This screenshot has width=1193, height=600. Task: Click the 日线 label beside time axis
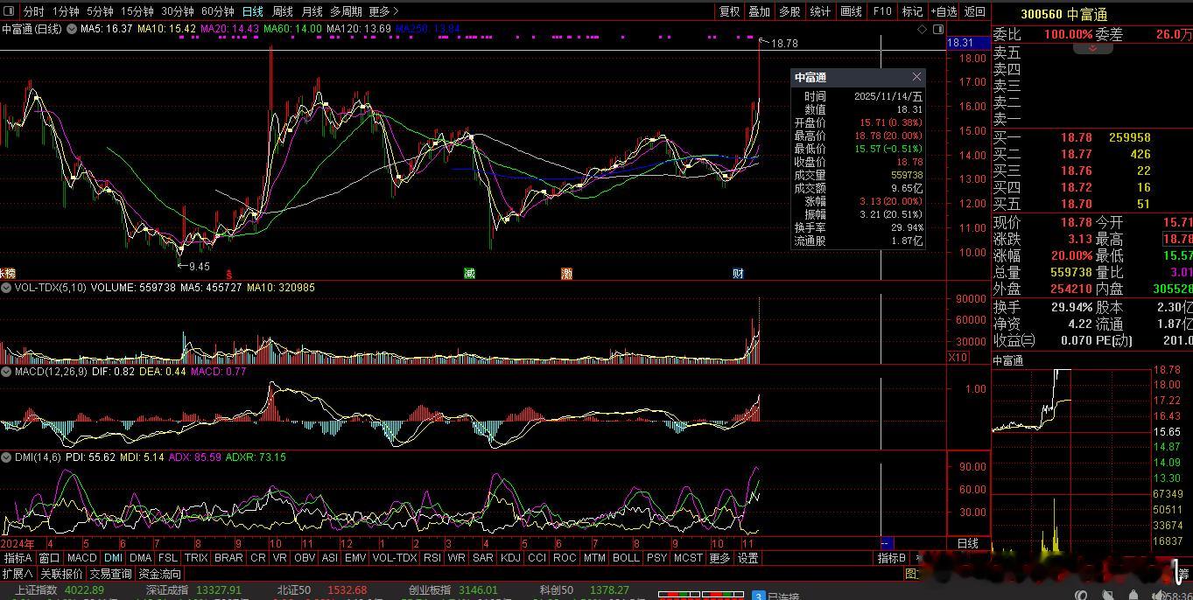pos(967,543)
